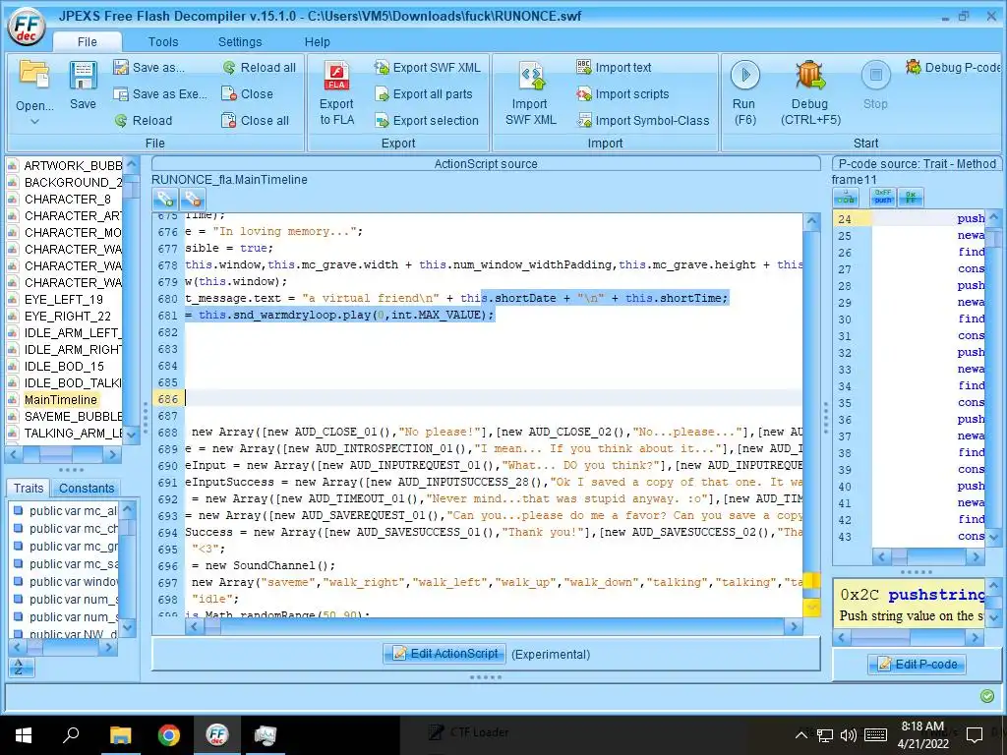Expand the Open button dropdown arrow
Screen dimensions: 1007x755
(34, 121)
